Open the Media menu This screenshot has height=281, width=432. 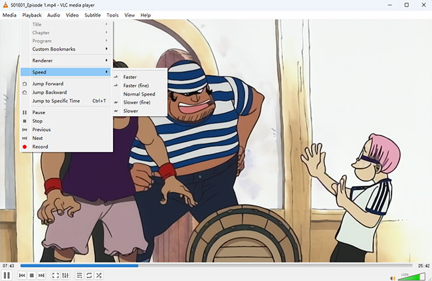(9, 15)
